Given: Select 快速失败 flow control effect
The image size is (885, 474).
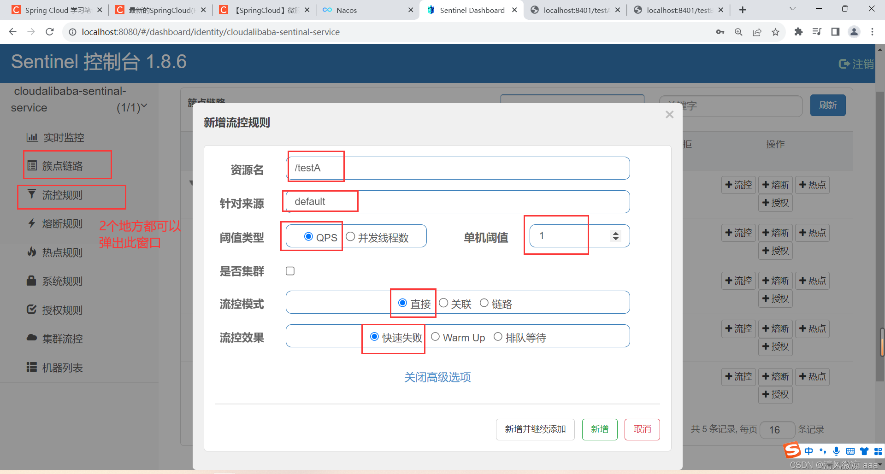Looking at the screenshot, I should click(374, 336).
